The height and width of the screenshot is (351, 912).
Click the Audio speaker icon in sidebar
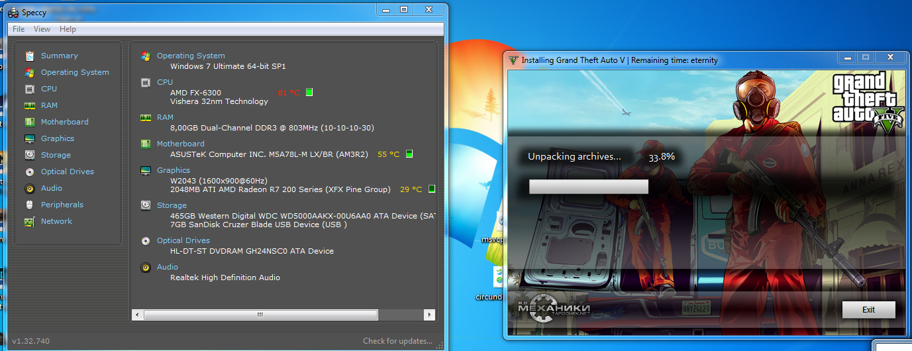tap(29, 188)
